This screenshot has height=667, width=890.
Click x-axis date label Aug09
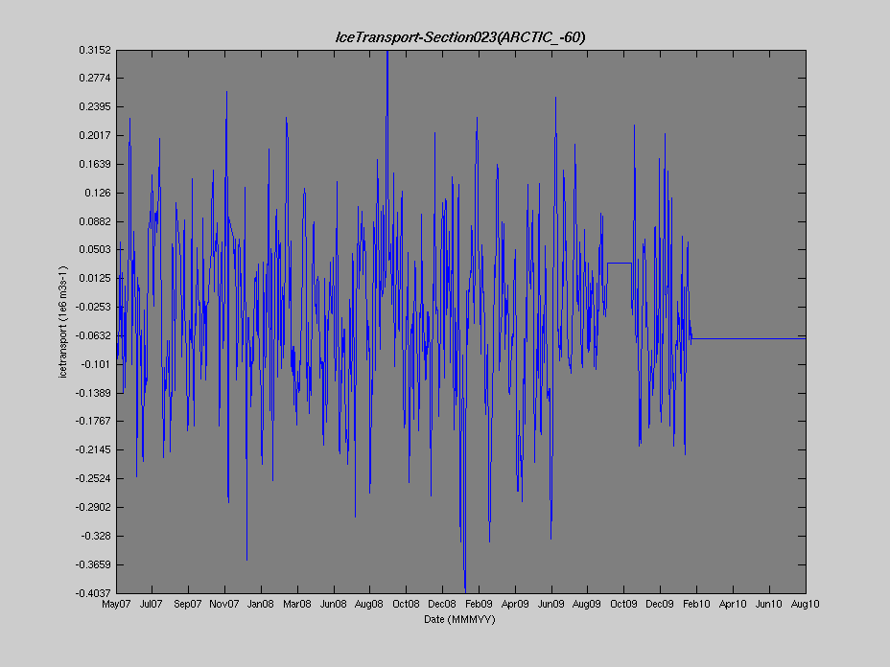pos(587,604)
